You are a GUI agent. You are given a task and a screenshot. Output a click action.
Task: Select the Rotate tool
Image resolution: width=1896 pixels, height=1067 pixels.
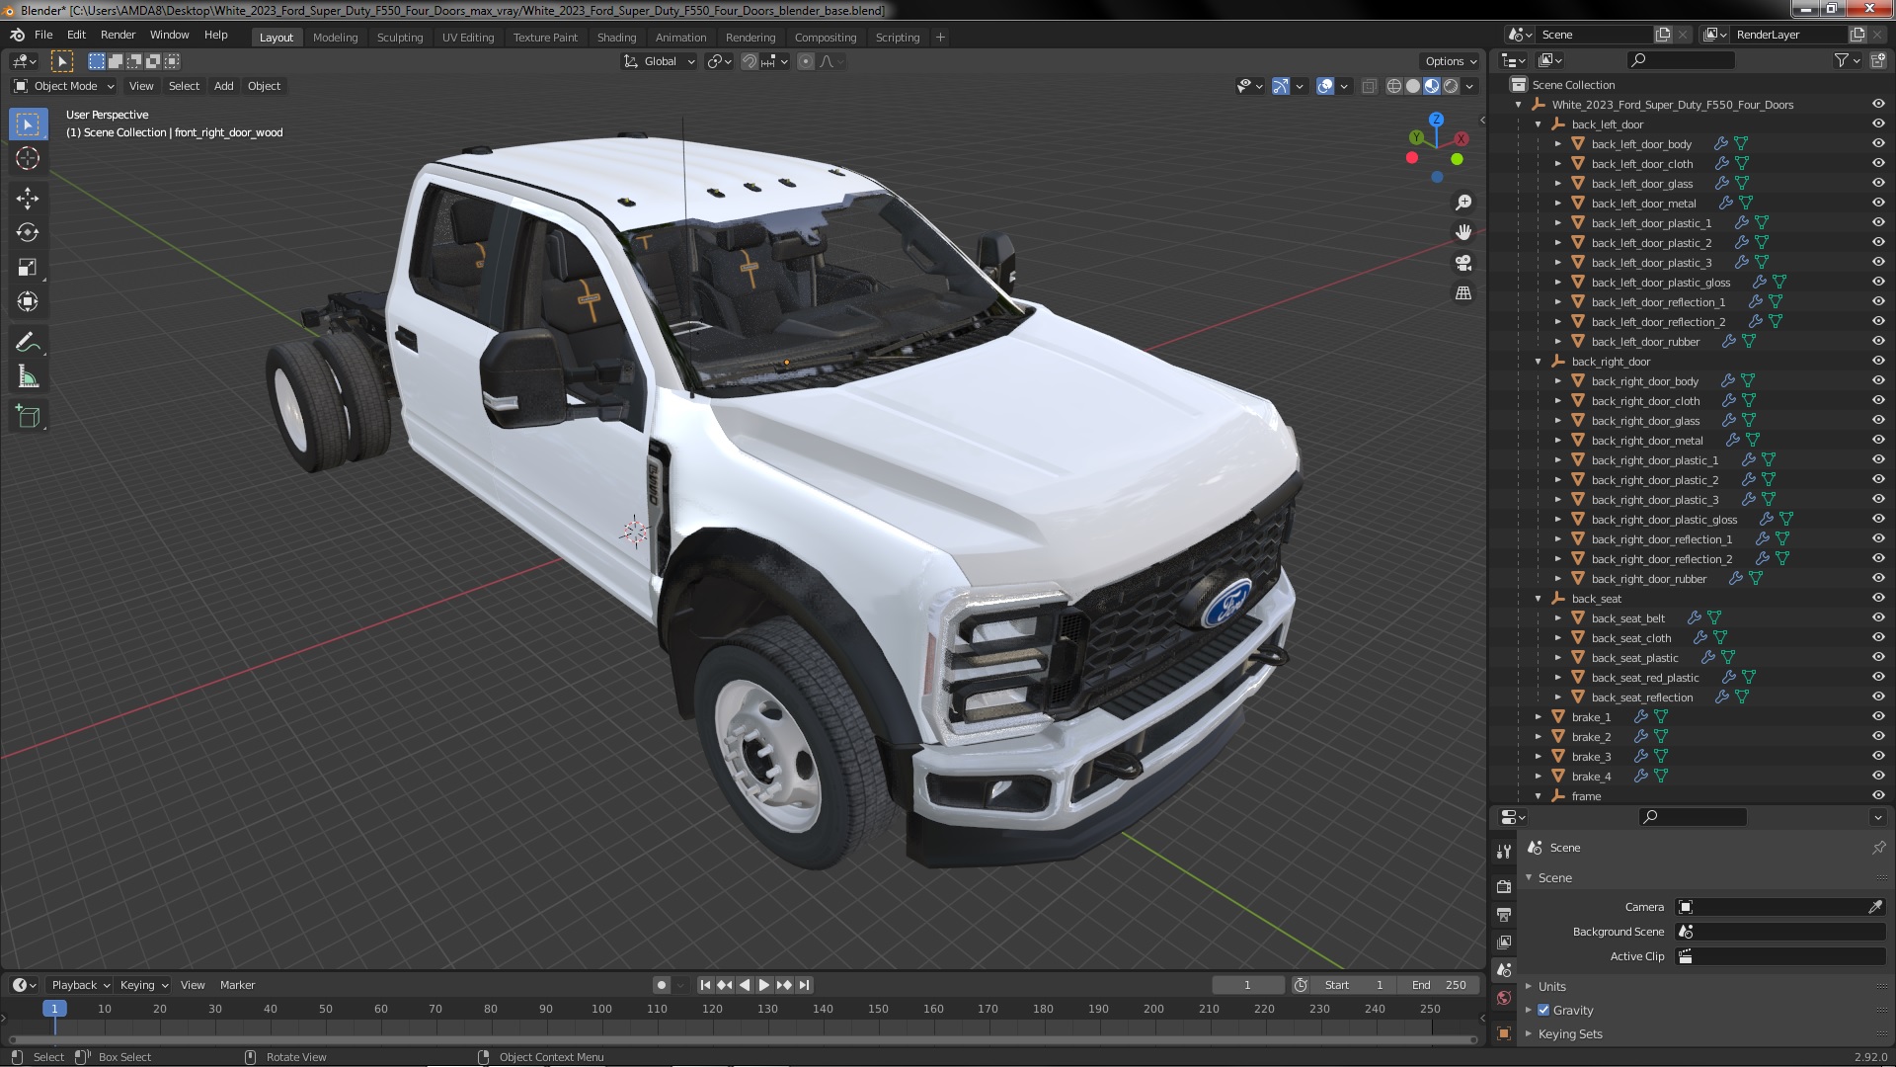pos(28,233)
